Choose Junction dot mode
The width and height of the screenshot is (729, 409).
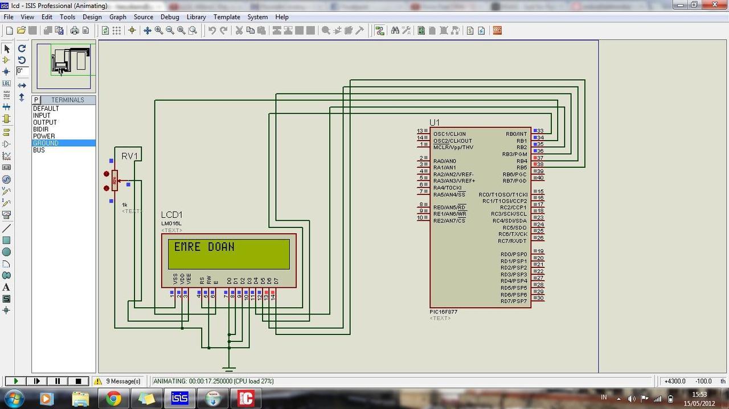pyautogui.click(x=7, y=72)
